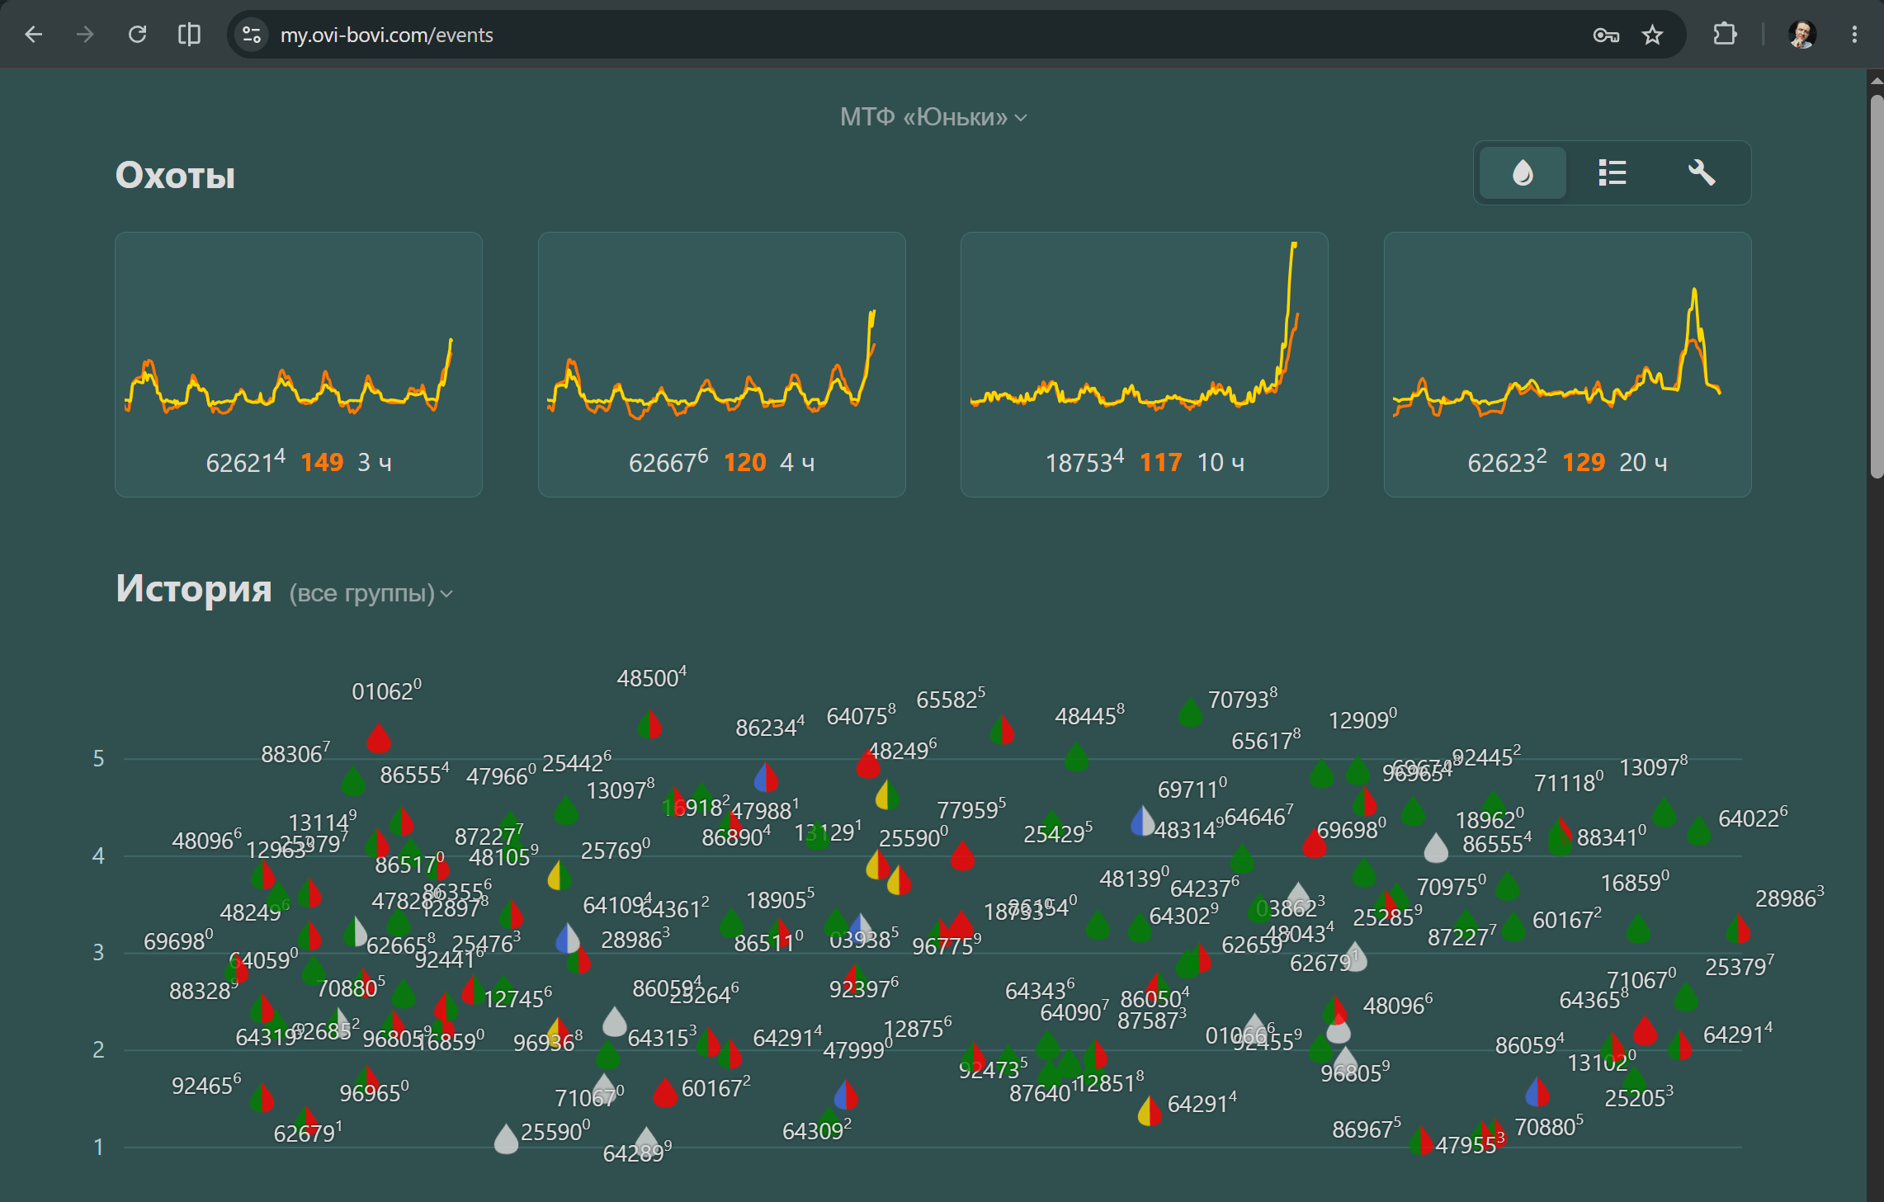Open the browser profile avatar
The image size is (1884, 1202).
point(1802,35)
